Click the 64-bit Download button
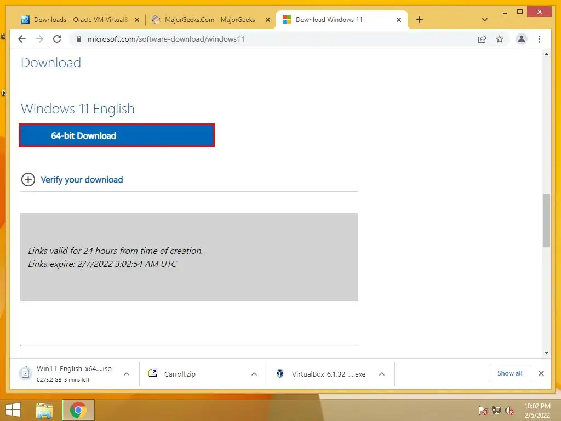This screenshot has height=421, width=561. 117,135
